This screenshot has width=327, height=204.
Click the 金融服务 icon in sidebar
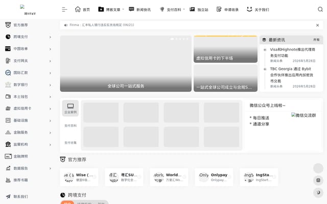(8, 133)
